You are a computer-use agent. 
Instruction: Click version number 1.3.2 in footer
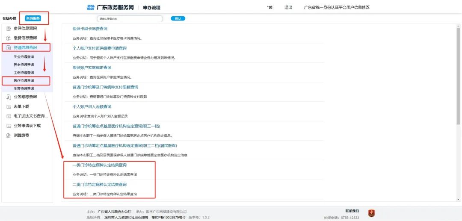pyautogui.click(x=206, y=218)
